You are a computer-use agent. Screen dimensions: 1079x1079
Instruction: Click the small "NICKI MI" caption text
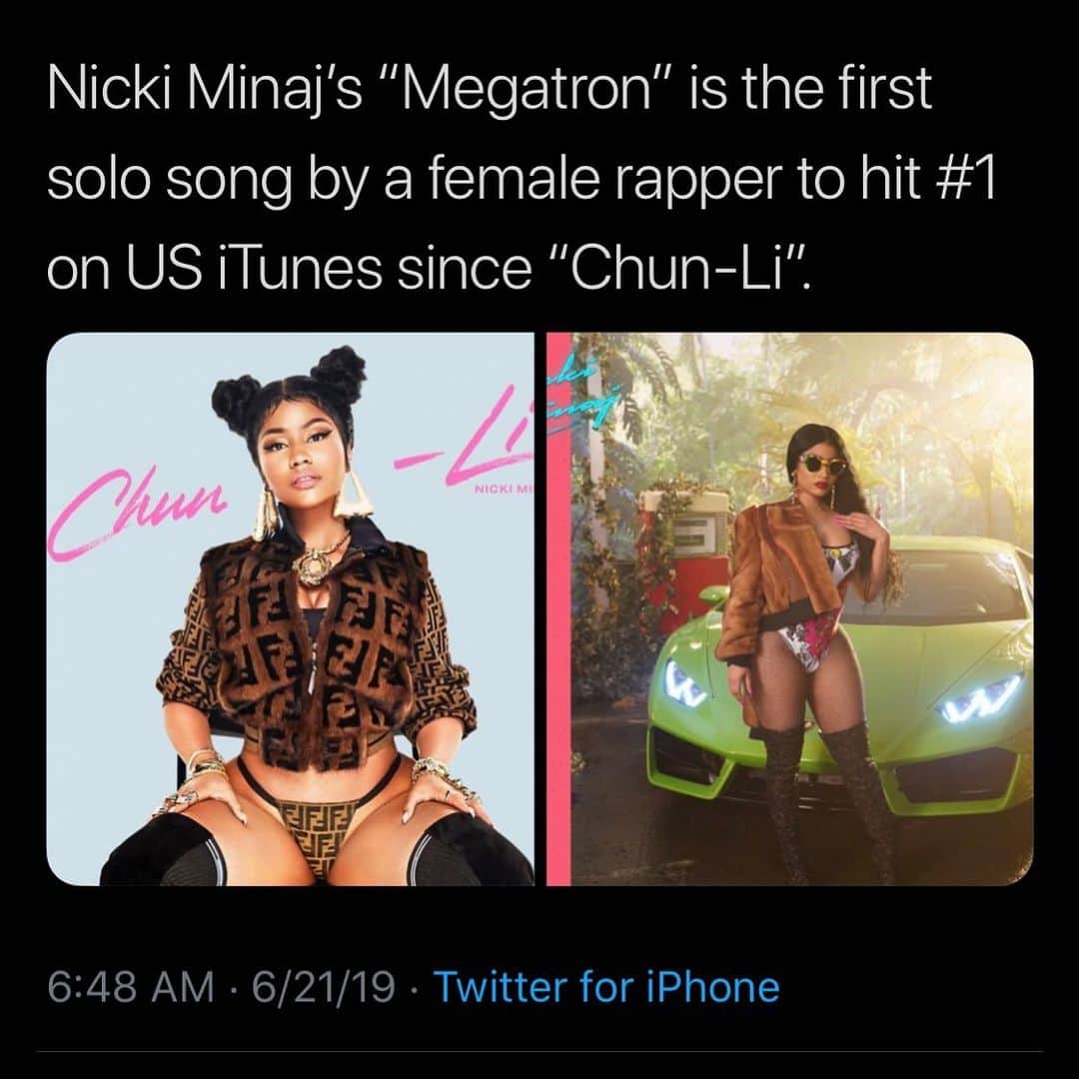pyautogui.click(x=505, y=489)
